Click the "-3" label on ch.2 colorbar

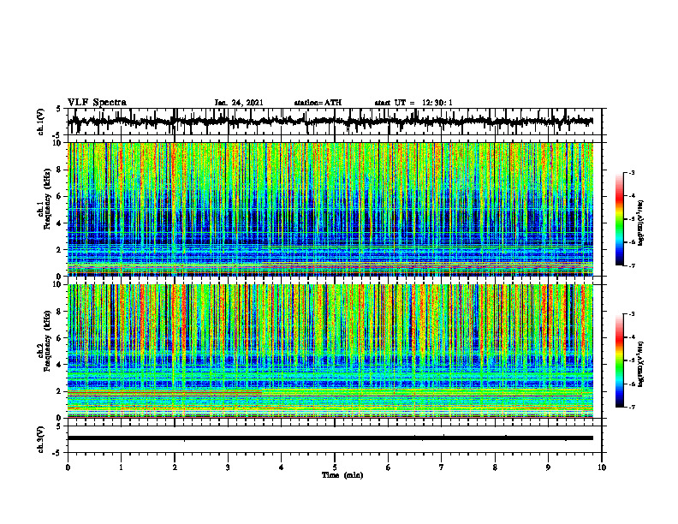click(x=632, y=314)
